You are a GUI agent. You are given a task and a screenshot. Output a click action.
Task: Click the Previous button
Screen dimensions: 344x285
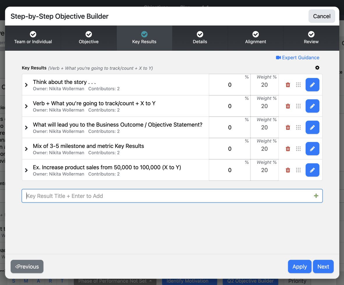[x=27, y=267]
